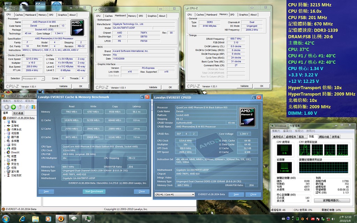The width and height of the screenshot is (357, 223).
Task: Click 資源監視器(R)... button in Task Manager
Action: pyautogui.click(x=332, y=200)
